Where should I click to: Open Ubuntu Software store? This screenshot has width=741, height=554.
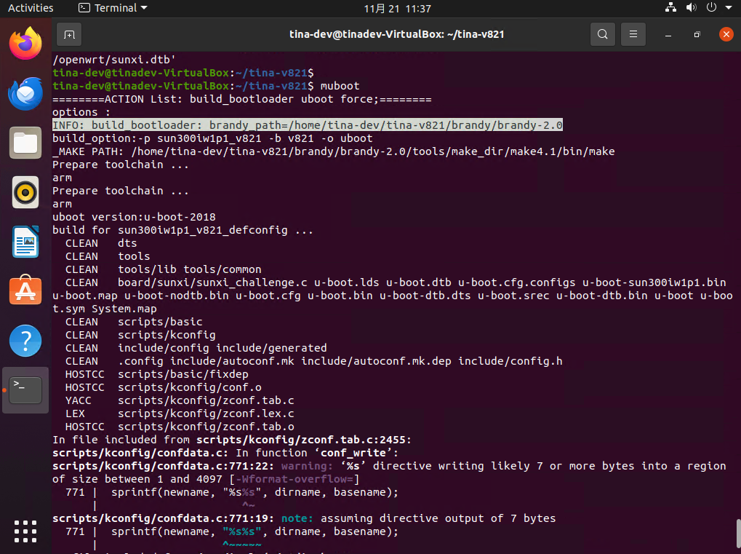25,290
